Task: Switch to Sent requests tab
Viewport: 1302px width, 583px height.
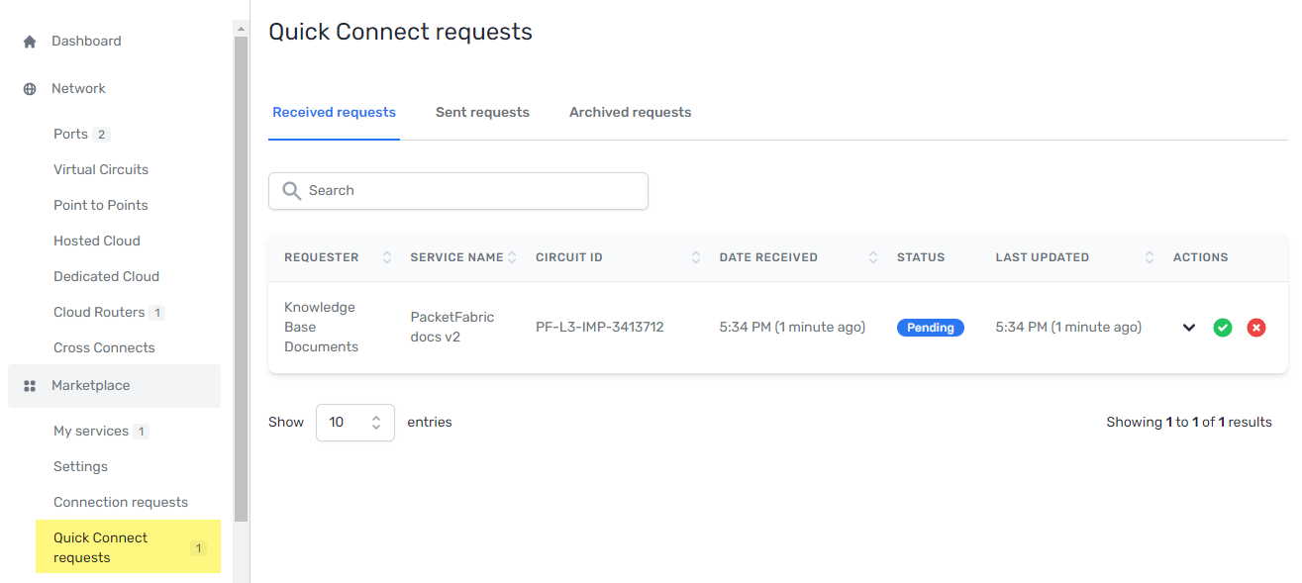Action: (x=482, y=113)
